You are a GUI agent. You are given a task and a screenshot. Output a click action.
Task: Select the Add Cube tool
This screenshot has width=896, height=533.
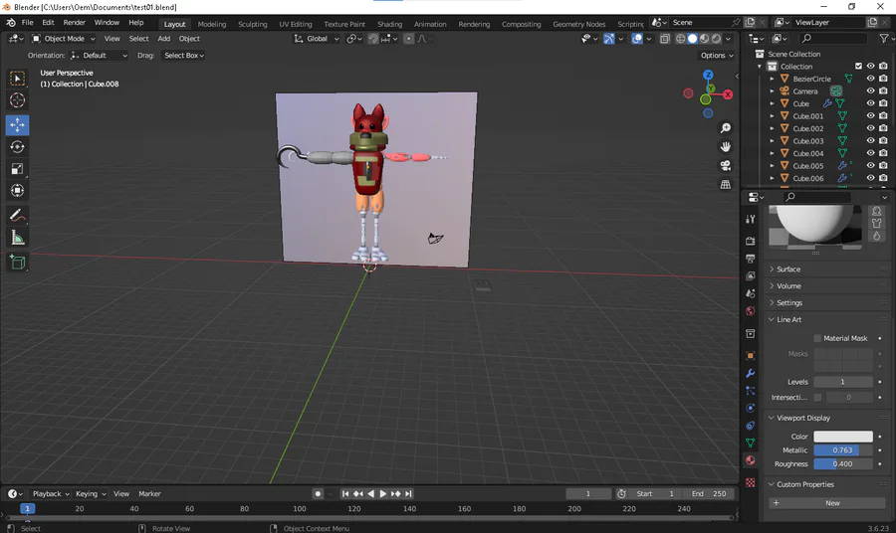click(x=17, y=262)
